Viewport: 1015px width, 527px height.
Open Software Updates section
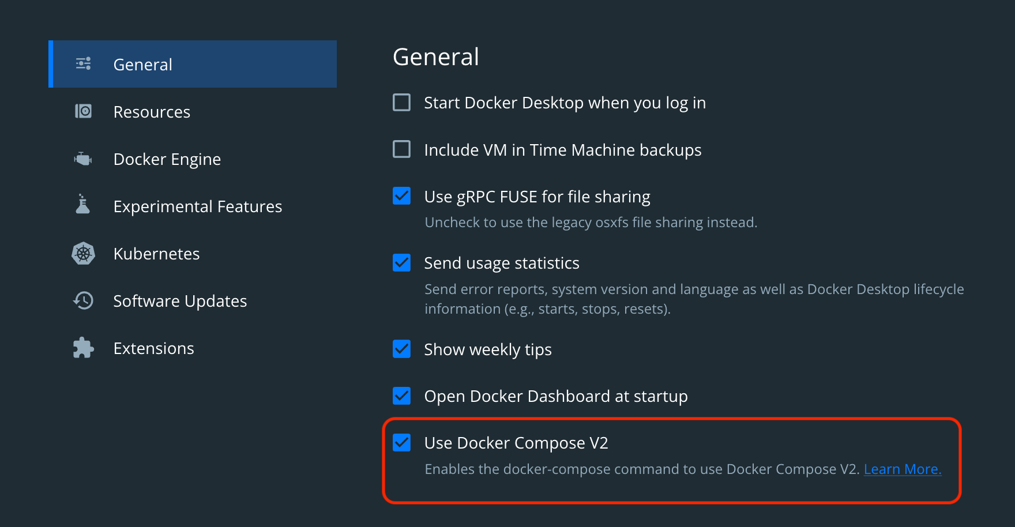[193, 300]
